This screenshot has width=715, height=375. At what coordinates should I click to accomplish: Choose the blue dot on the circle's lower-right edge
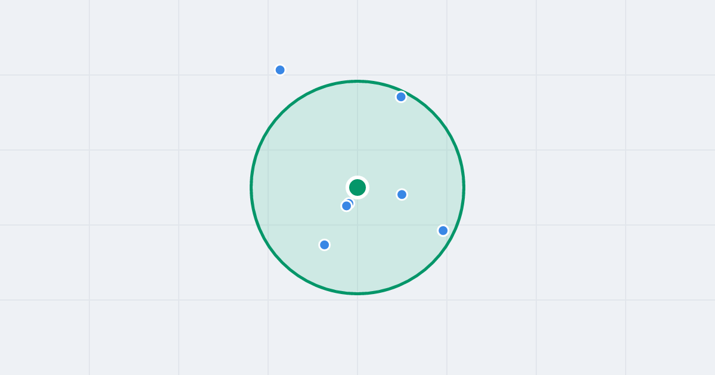[443, 230]
